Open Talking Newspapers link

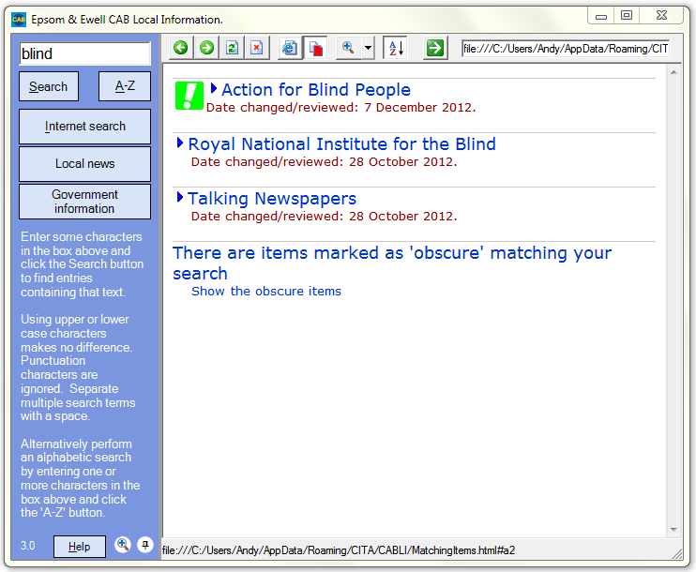point(272,199)
